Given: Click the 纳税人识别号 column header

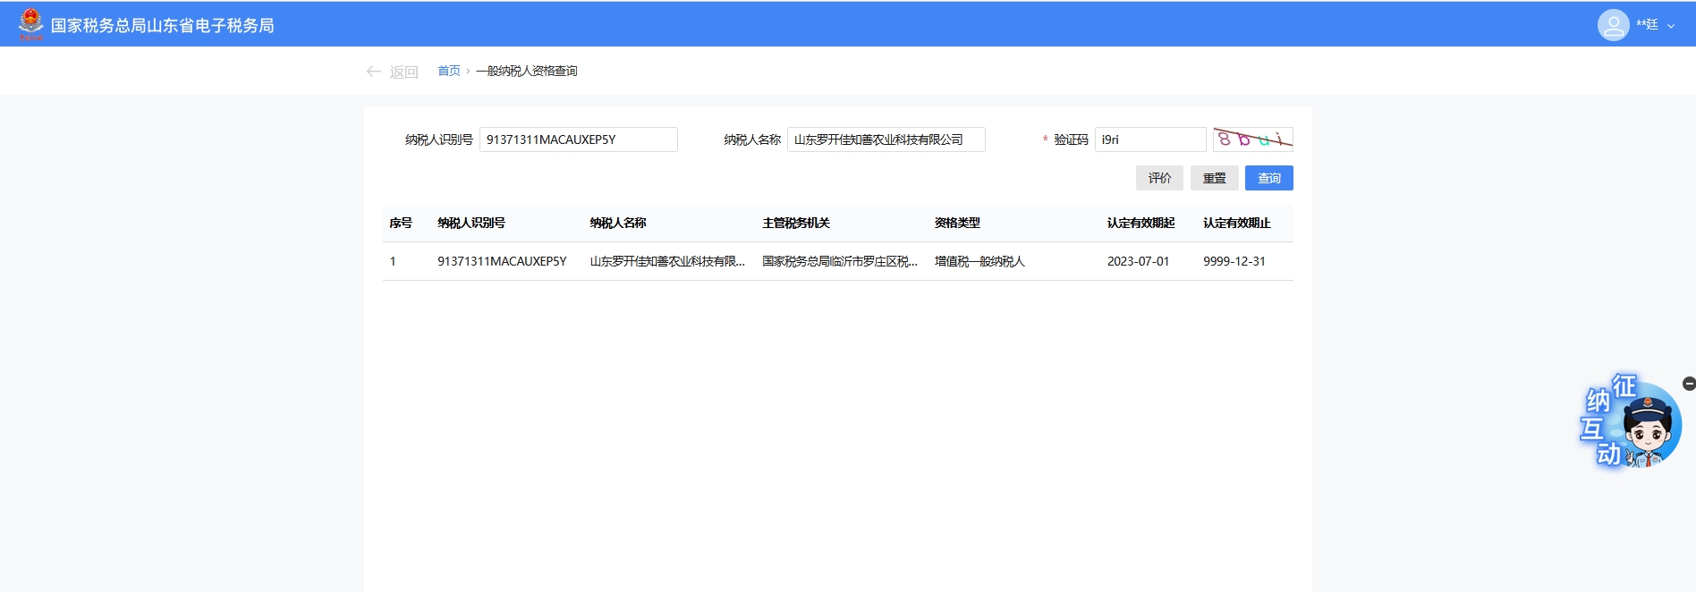Looking at the screenshot, I should 471,223.
